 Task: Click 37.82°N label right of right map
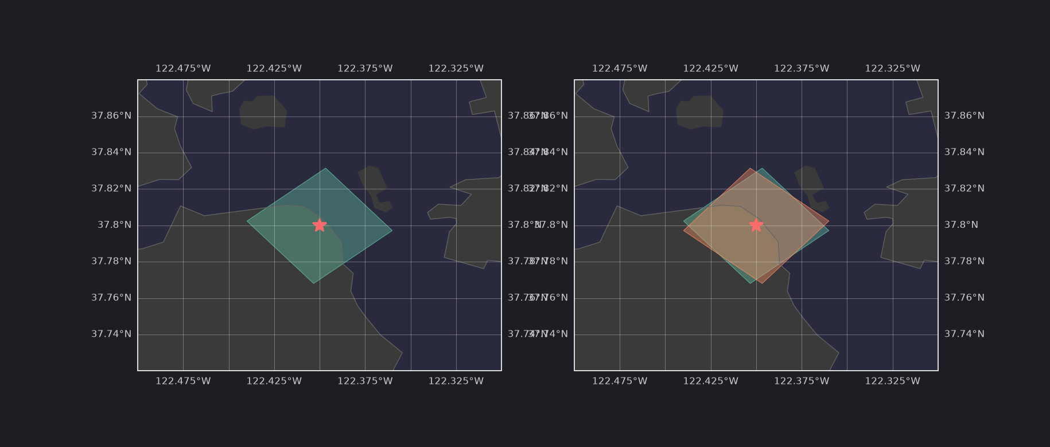point(965,189)
